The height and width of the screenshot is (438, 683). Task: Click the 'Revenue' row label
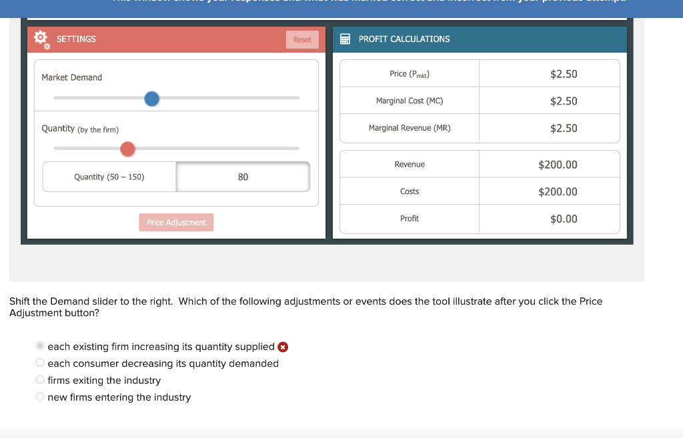coord(410,165)
